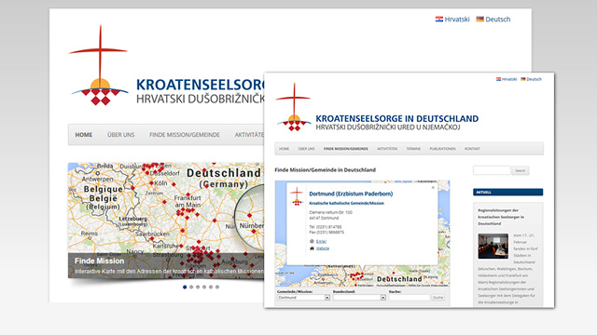Click the AKTUELL sidebar header
Viewport: 597px width, 335px height.
[507, 193]
